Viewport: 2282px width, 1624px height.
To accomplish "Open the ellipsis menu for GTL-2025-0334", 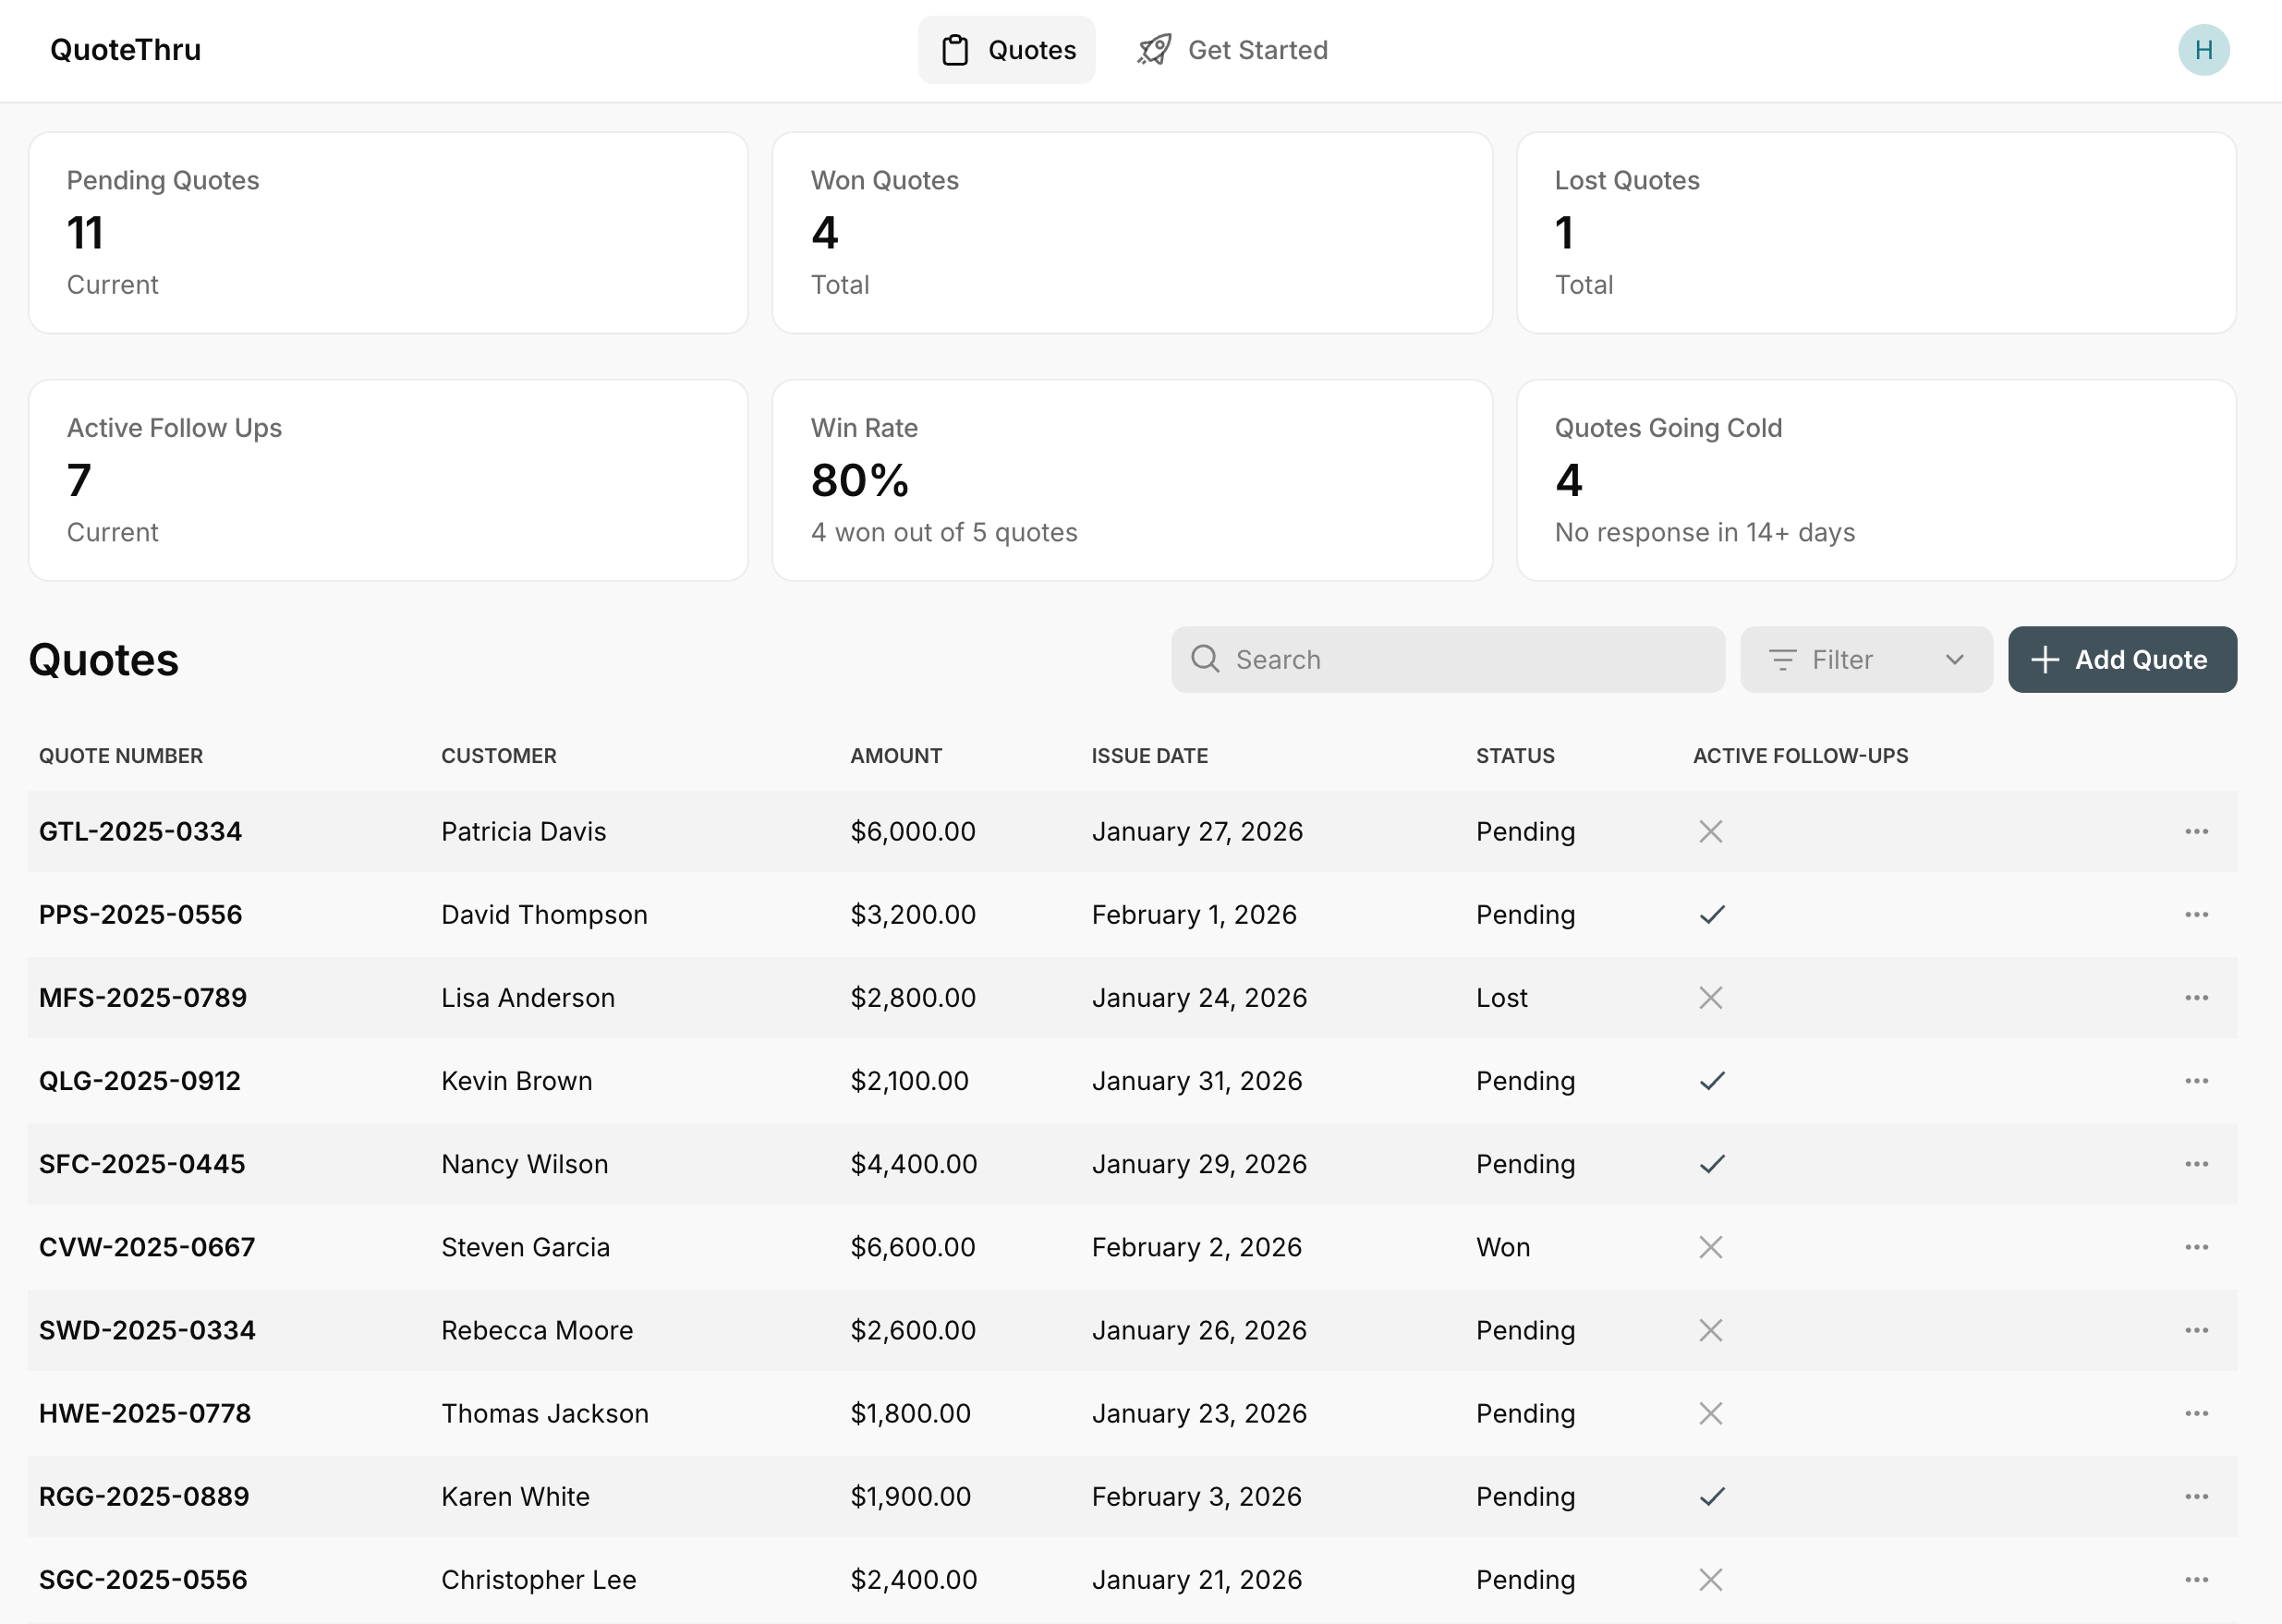I will pyautogui.click(x=2196, y=831).
